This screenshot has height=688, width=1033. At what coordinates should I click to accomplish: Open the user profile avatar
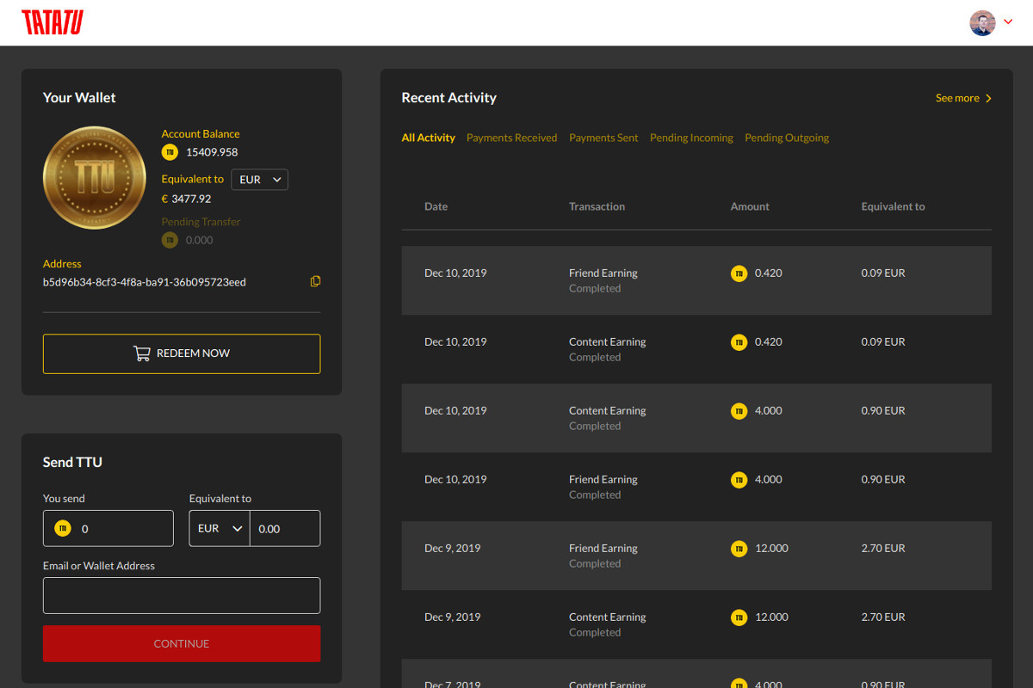click(982, 23)
